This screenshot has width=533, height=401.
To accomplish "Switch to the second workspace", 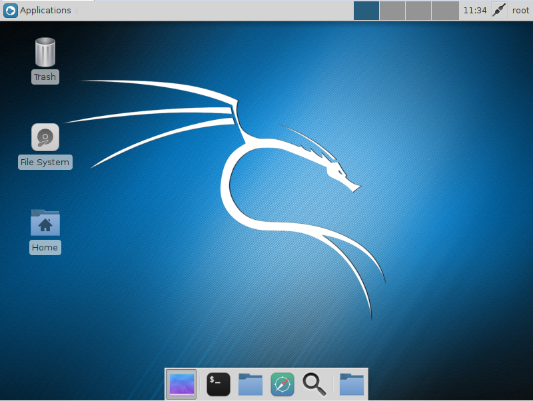I will (x=392, y=11).
